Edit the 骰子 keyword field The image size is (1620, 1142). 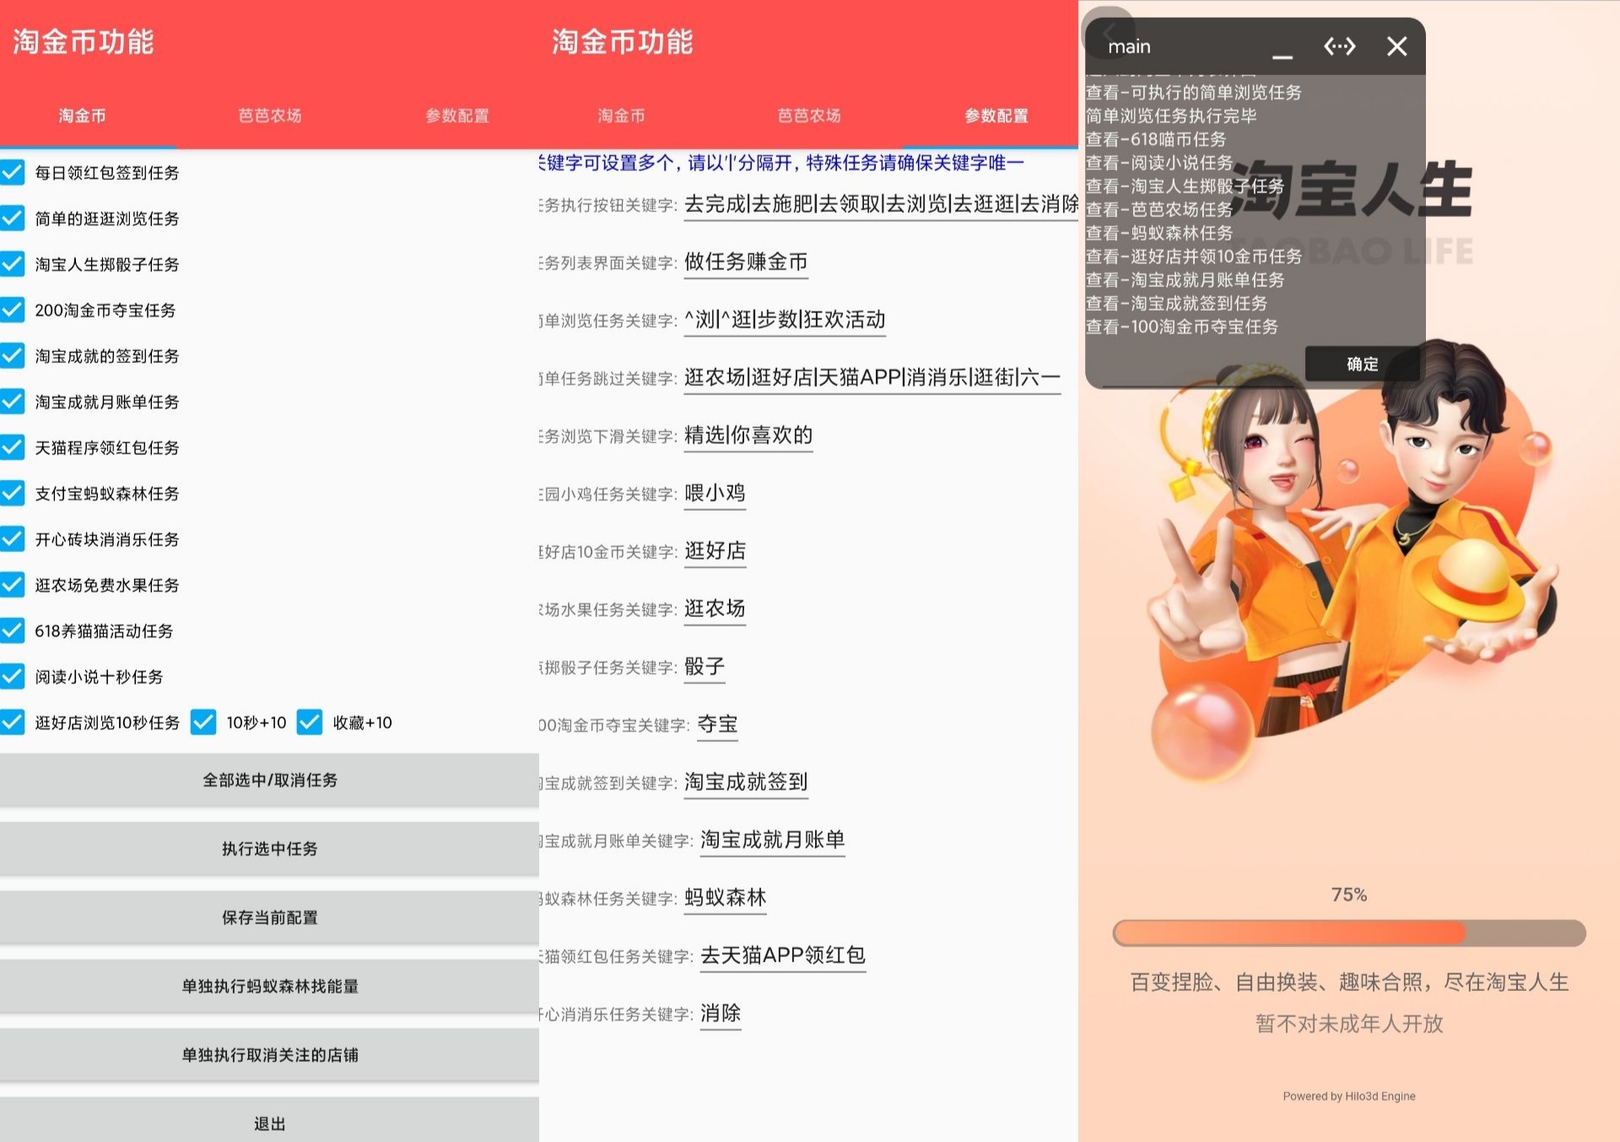click(x=705, y=667)
